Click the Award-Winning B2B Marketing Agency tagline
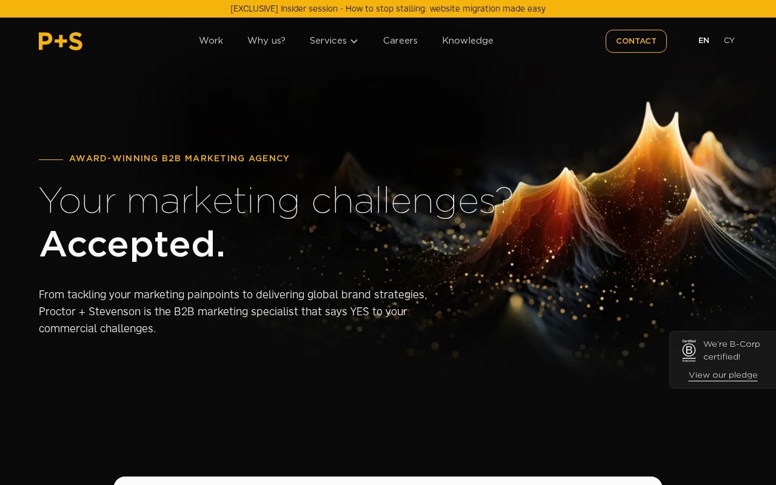This screenshot has height=485, width=776. (x=179, y=159)
